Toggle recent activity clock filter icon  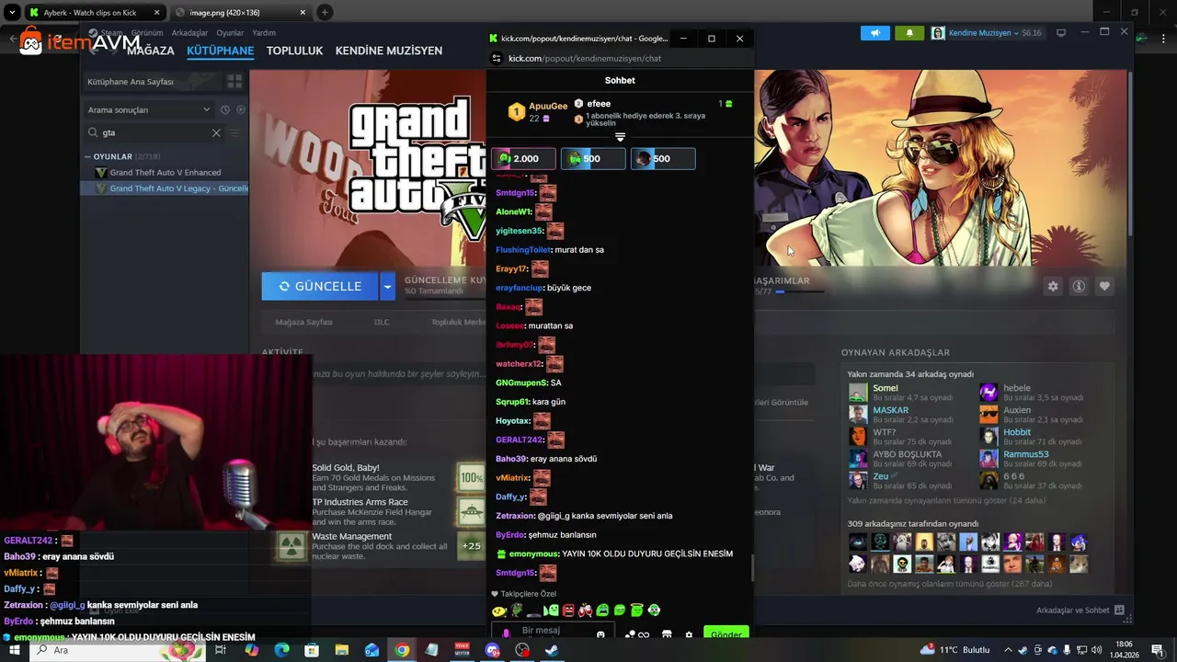click(225, 109)
